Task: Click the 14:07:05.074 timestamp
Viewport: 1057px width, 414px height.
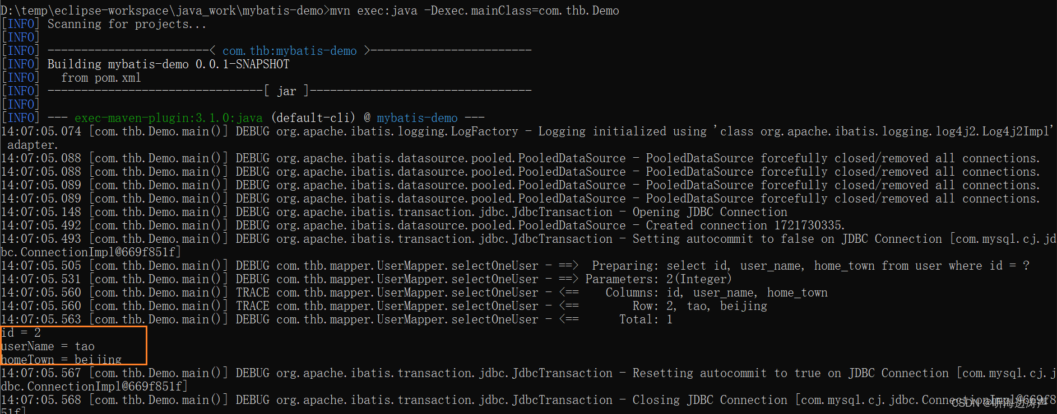Action: (41, 131)
